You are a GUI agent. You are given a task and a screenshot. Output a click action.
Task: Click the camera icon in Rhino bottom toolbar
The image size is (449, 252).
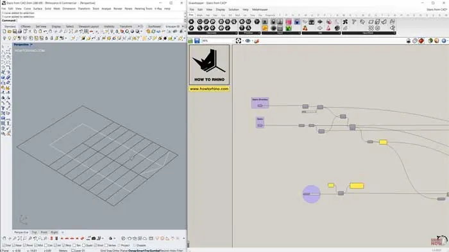[94, 239]
